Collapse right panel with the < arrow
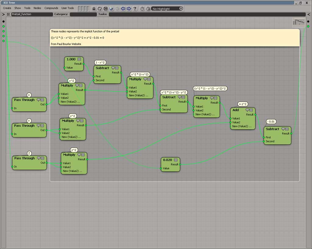Image resolution: width=312 pixels, height=249 pixels. coord(308,14)
